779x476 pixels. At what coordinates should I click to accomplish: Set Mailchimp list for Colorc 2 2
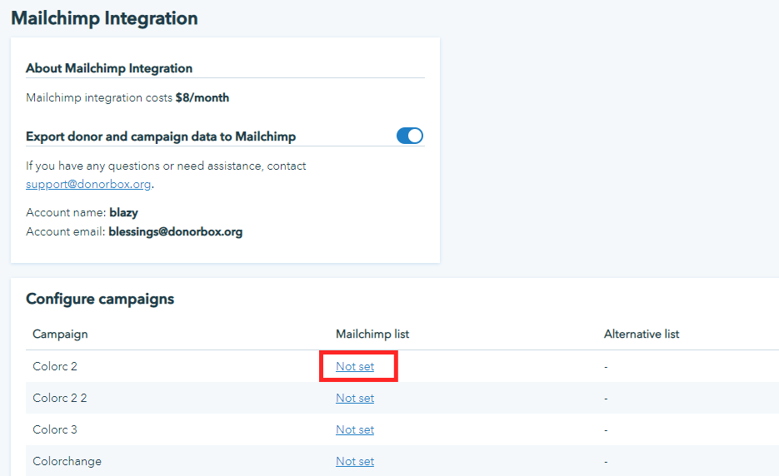click(x=355, y=398)
